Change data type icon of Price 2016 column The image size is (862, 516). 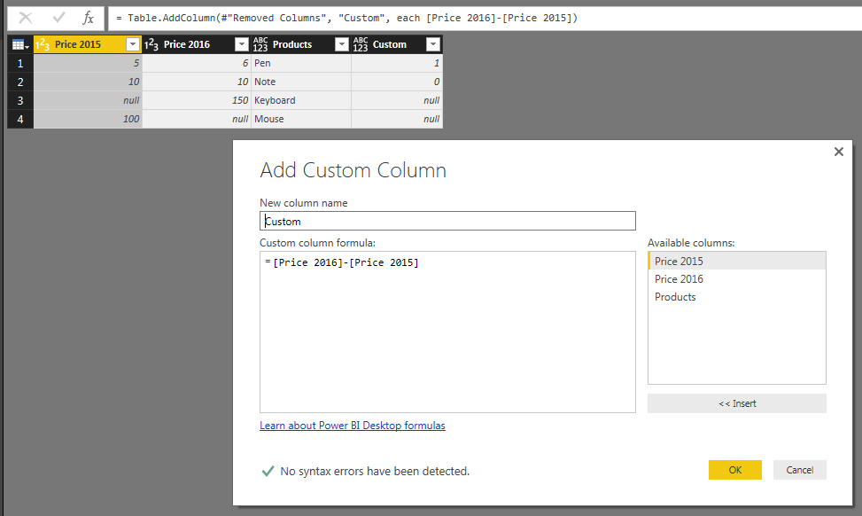151,44
